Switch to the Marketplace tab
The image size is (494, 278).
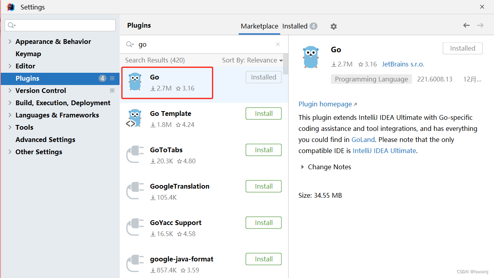pos(259,26)
